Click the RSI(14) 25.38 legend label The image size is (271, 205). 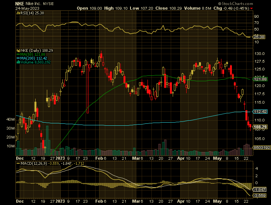[32, 13]
